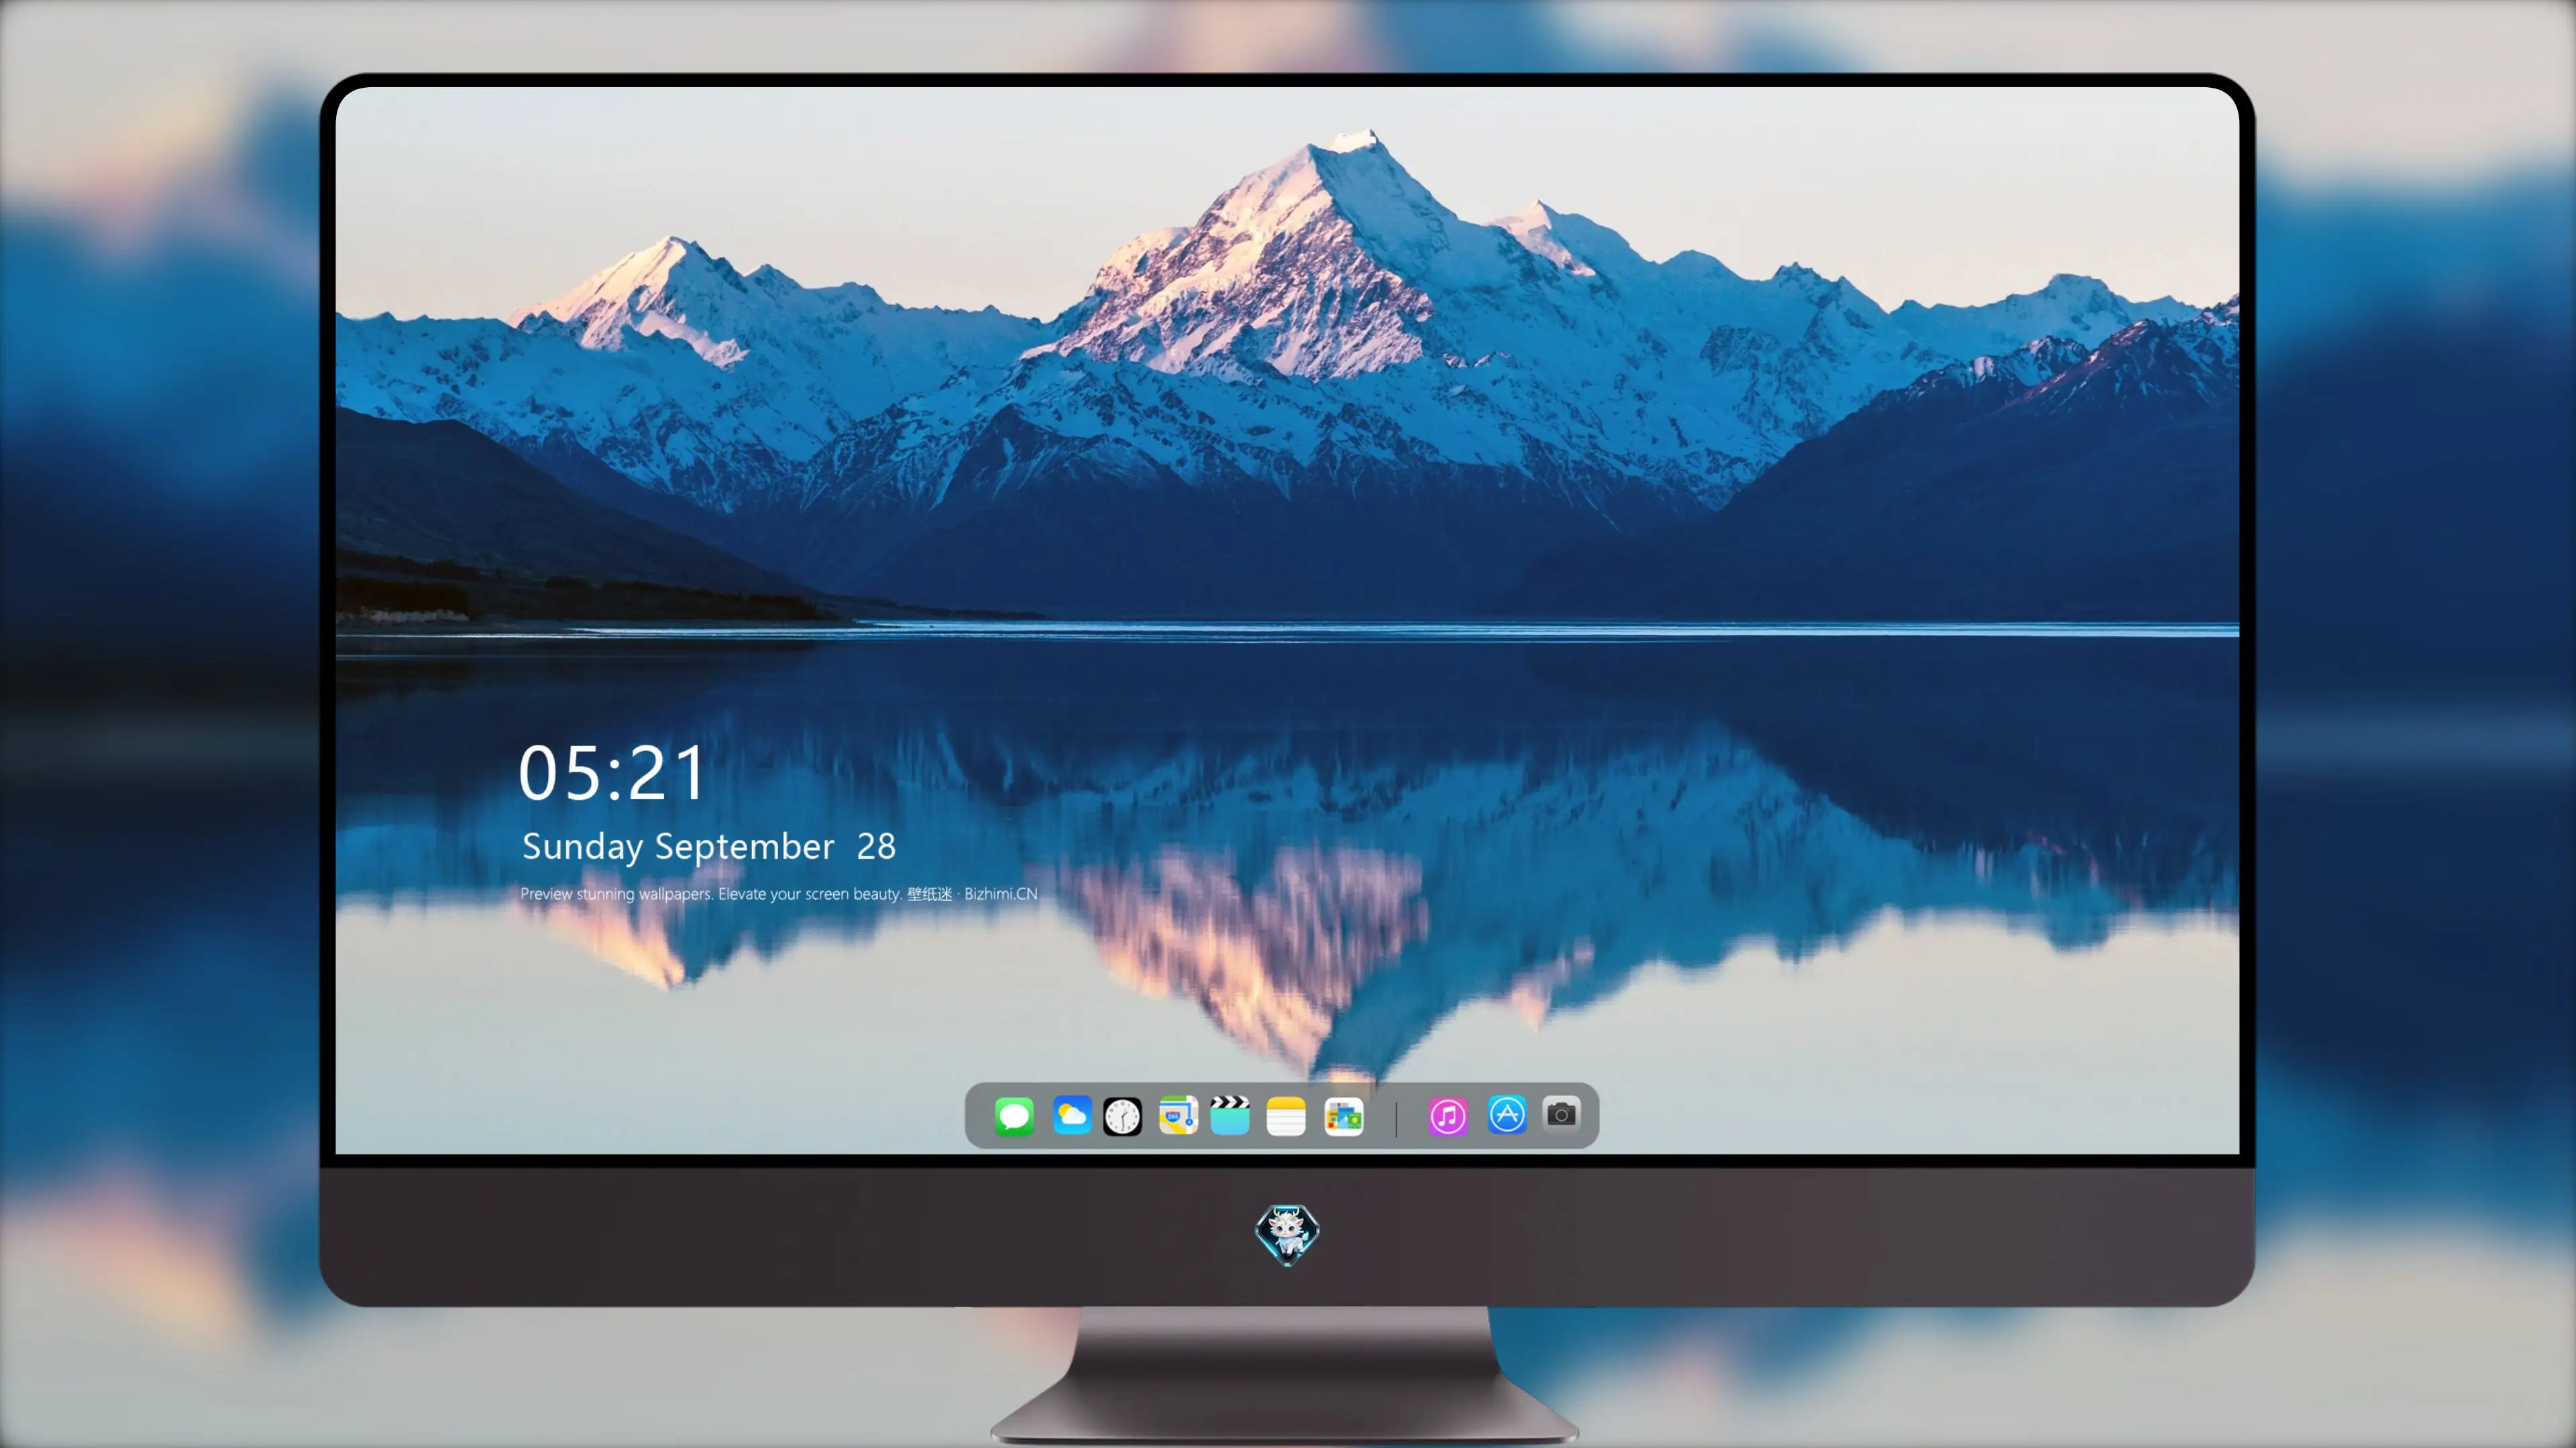Click the "Sunday September 28" date text
This screenshot has width=2576, height=1448.
708,847
